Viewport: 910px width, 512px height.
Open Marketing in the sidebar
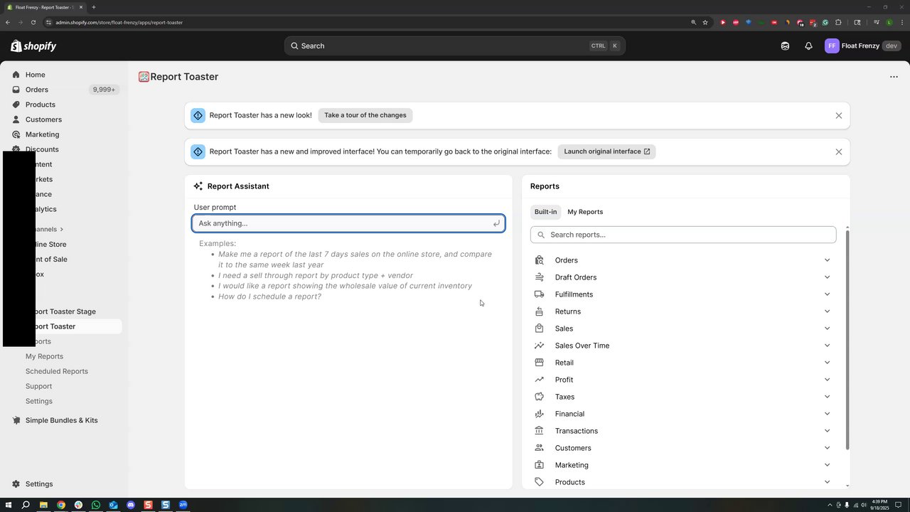pyautogui.click(x=42, y=134)
